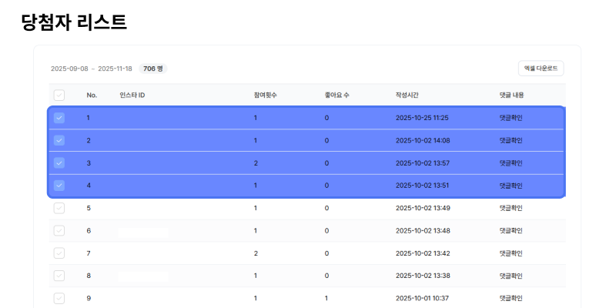Image resolution: width=616 pixels, height=308 pixels.
Task: Click the 참여횟수 column header
Action: (x=266, y=95)
